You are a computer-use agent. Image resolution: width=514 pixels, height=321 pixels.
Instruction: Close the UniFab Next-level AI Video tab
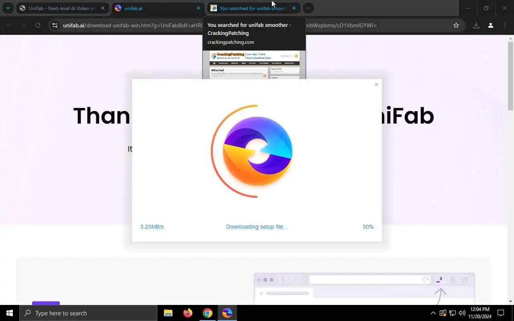[103, 8]
